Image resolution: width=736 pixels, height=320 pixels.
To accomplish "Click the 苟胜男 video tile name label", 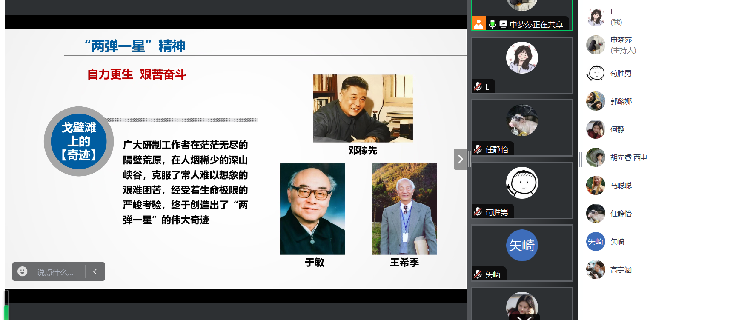I will [x=496, y=212].
